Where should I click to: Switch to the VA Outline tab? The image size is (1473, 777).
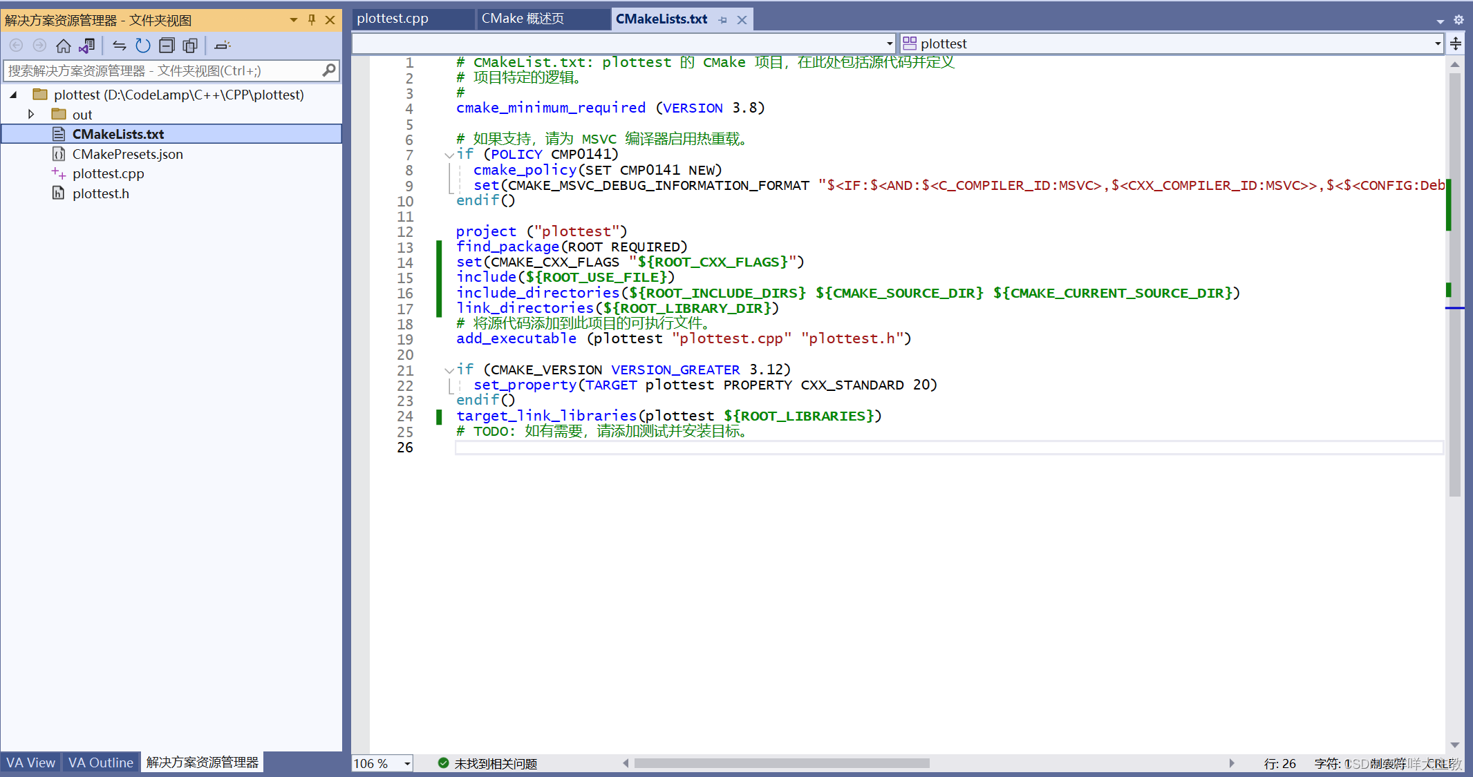(x=101, y=762)
